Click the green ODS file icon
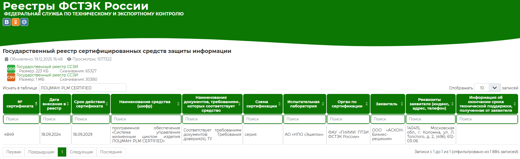 point(11,69)
